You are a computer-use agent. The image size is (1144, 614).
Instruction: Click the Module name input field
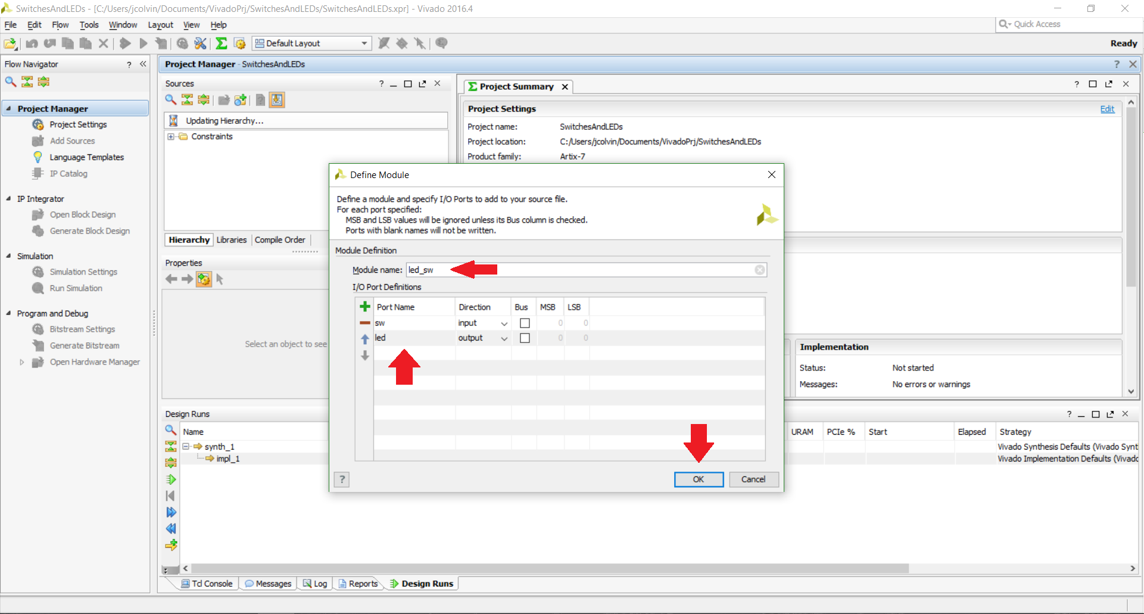587,270
